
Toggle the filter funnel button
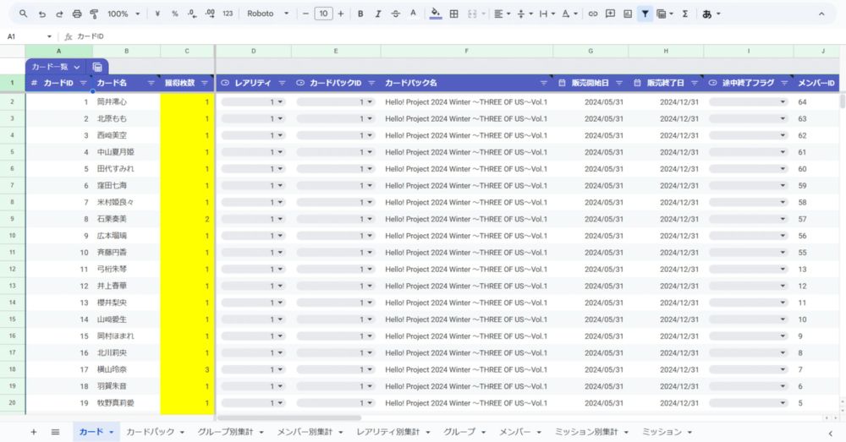(x=645, y=14)
